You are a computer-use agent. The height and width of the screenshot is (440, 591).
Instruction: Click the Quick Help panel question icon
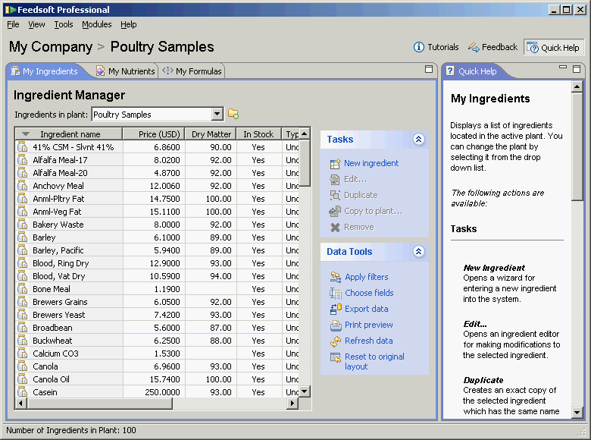click(x=449, y=71)
